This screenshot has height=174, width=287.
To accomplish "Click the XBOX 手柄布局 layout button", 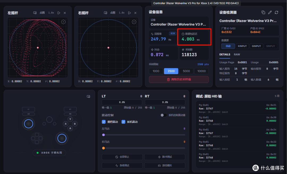I will 49,152.
